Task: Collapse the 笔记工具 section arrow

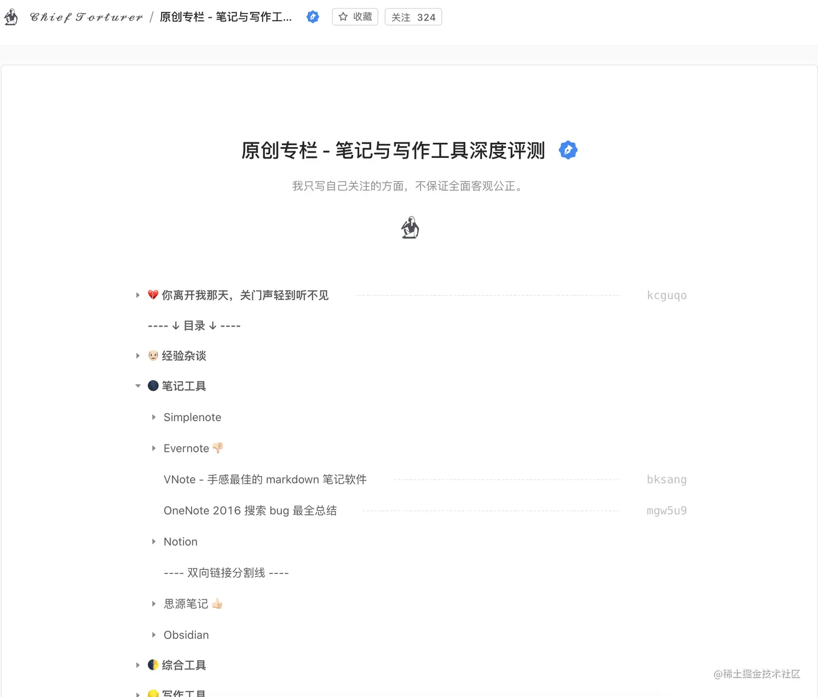Action: pos(138,386)
